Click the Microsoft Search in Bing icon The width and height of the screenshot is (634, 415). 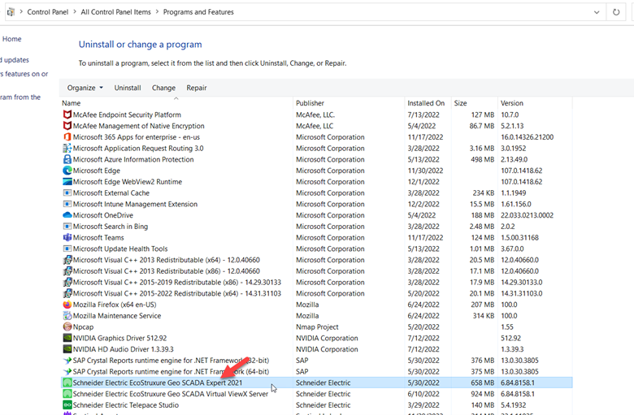click(67, 227)
